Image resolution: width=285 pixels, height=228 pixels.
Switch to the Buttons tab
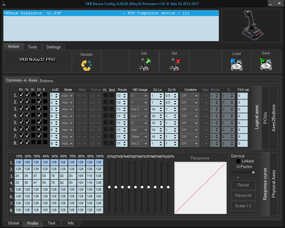[46, 81]
